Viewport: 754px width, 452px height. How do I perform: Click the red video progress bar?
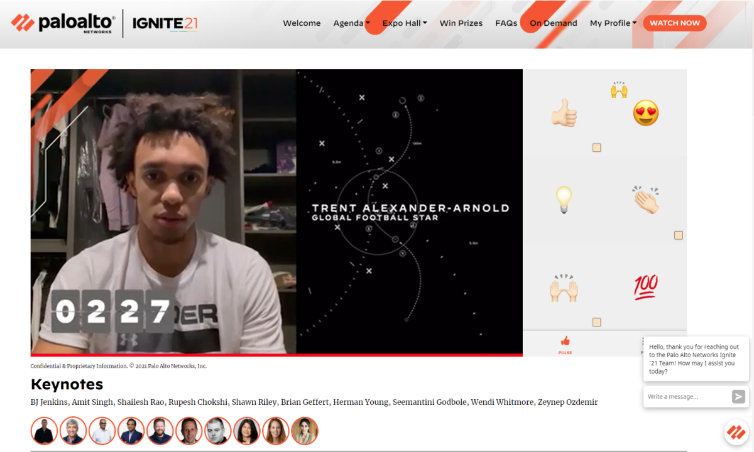276,355
